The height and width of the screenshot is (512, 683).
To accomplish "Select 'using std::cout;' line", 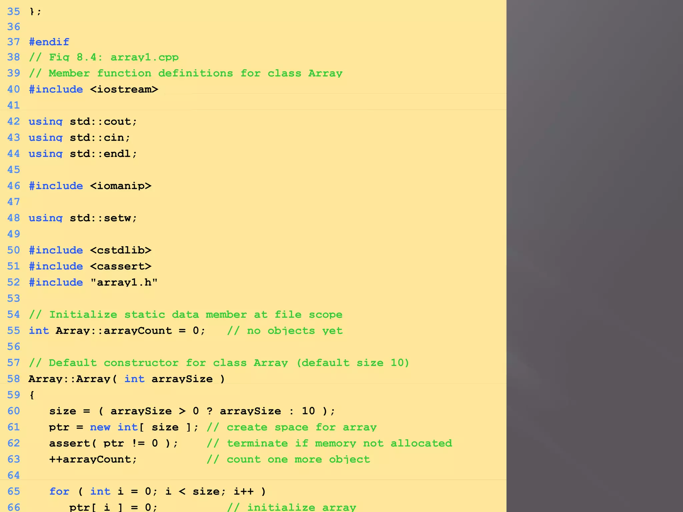I will pos(83,122).
